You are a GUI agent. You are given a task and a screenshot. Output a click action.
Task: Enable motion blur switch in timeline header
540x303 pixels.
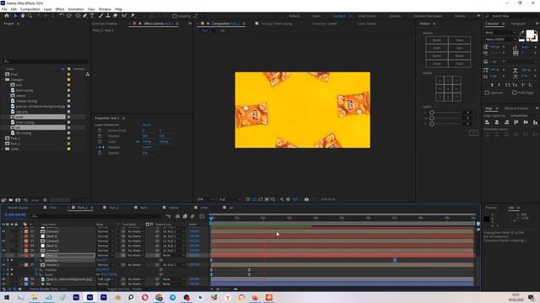coord(192,216)
